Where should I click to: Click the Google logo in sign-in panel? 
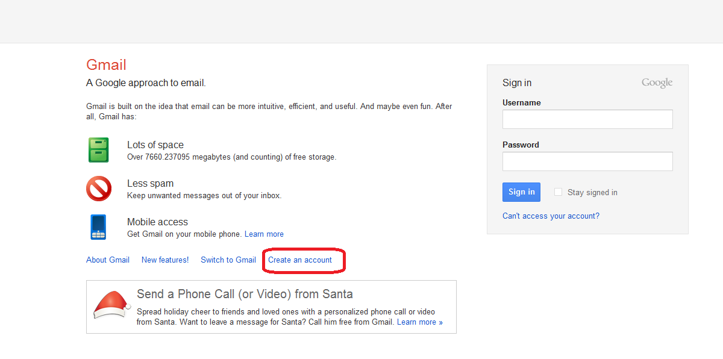click(657, 83)
